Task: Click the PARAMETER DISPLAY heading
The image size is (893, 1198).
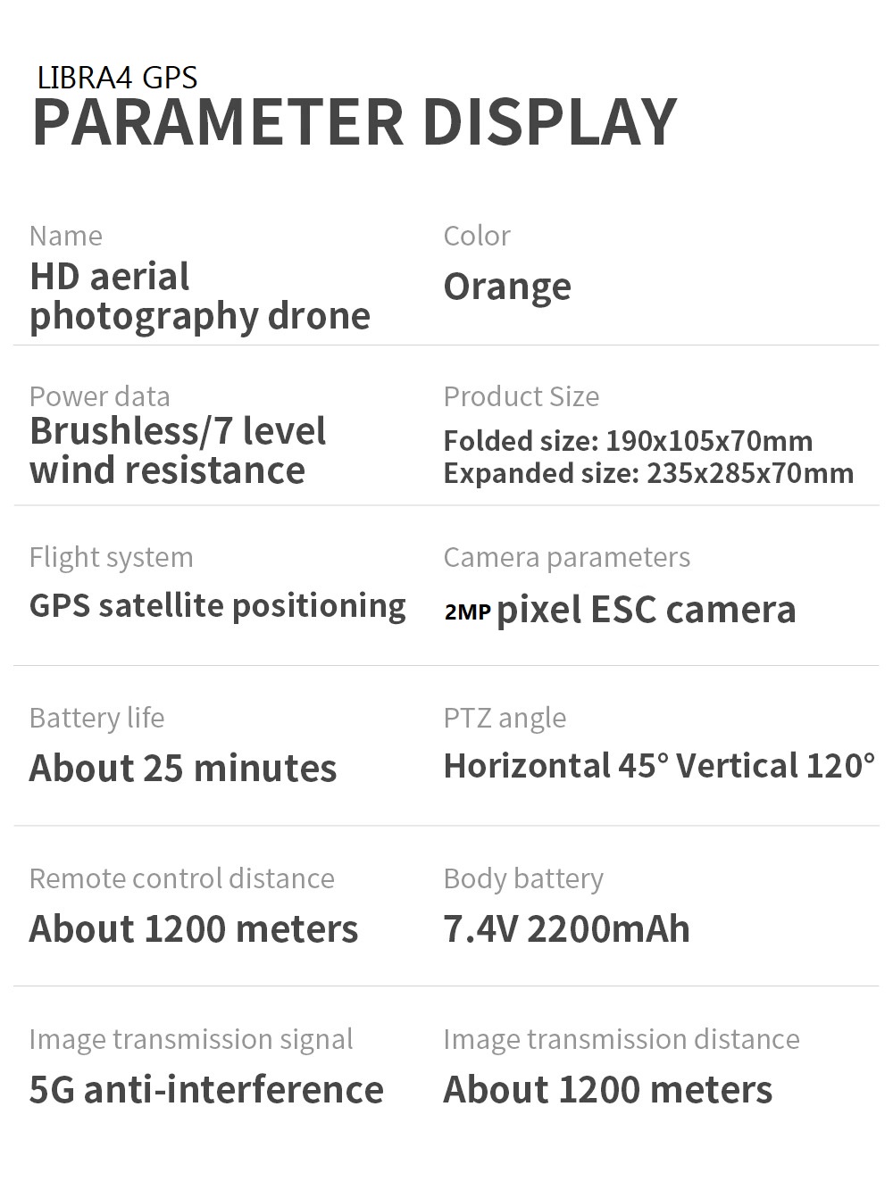Action: (x=355, y=122)
